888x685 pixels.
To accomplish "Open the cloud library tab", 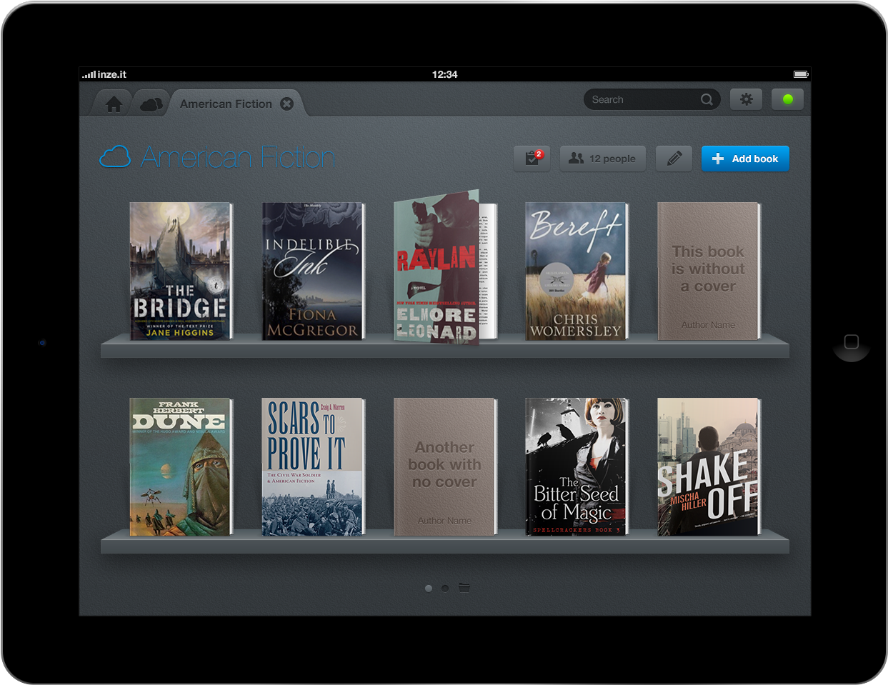I will pyautogui.click(x=151, y=104).
